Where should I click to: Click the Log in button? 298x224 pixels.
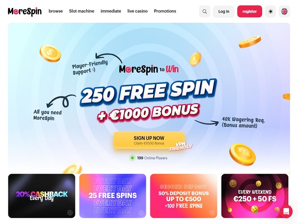click(223, 11)
